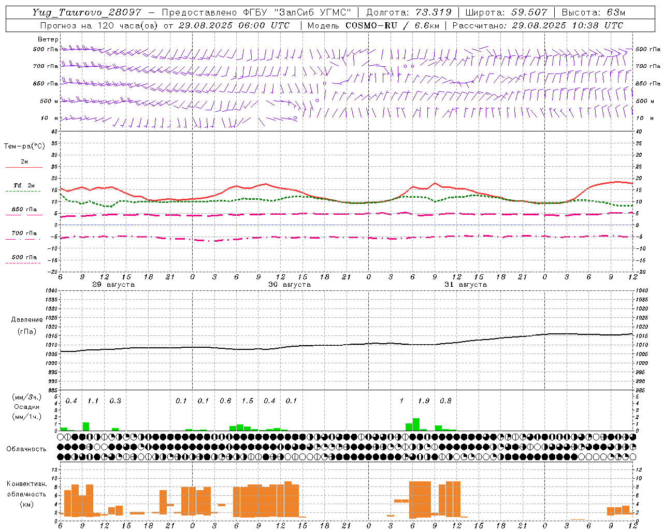Click the 'Осадки' precipitation label
Viewport: 663px width, 530px height.
pyautogui.click(x=26, y=407)
